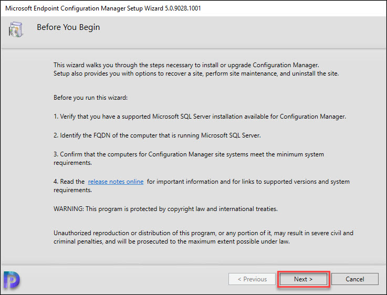Click the text about links to supported versions

pyautogui.click(x=248, y=182)
